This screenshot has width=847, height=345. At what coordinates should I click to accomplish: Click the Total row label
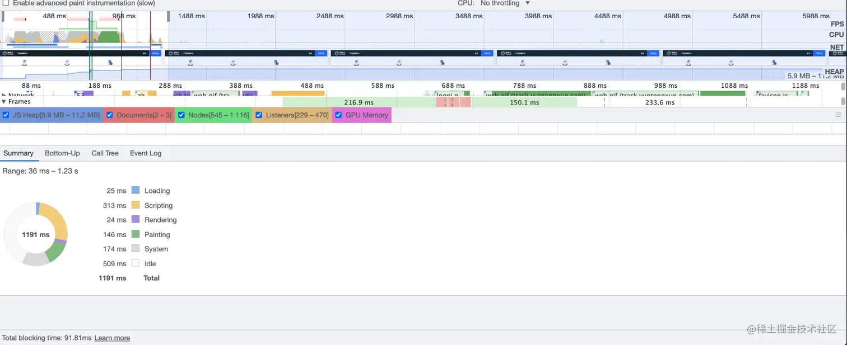pos(151,278)
